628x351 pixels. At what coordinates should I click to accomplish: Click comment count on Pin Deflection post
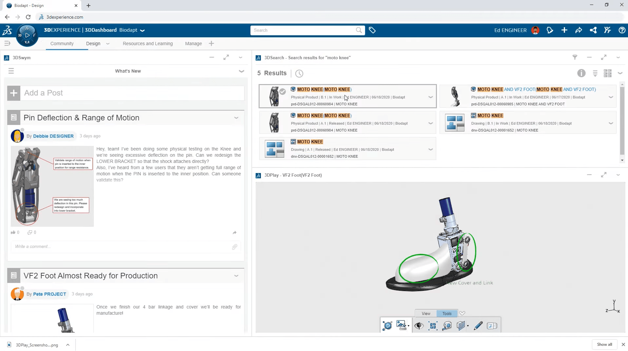point(32,232)
